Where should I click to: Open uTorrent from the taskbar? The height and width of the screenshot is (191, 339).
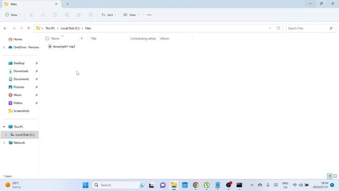[207, 185]
